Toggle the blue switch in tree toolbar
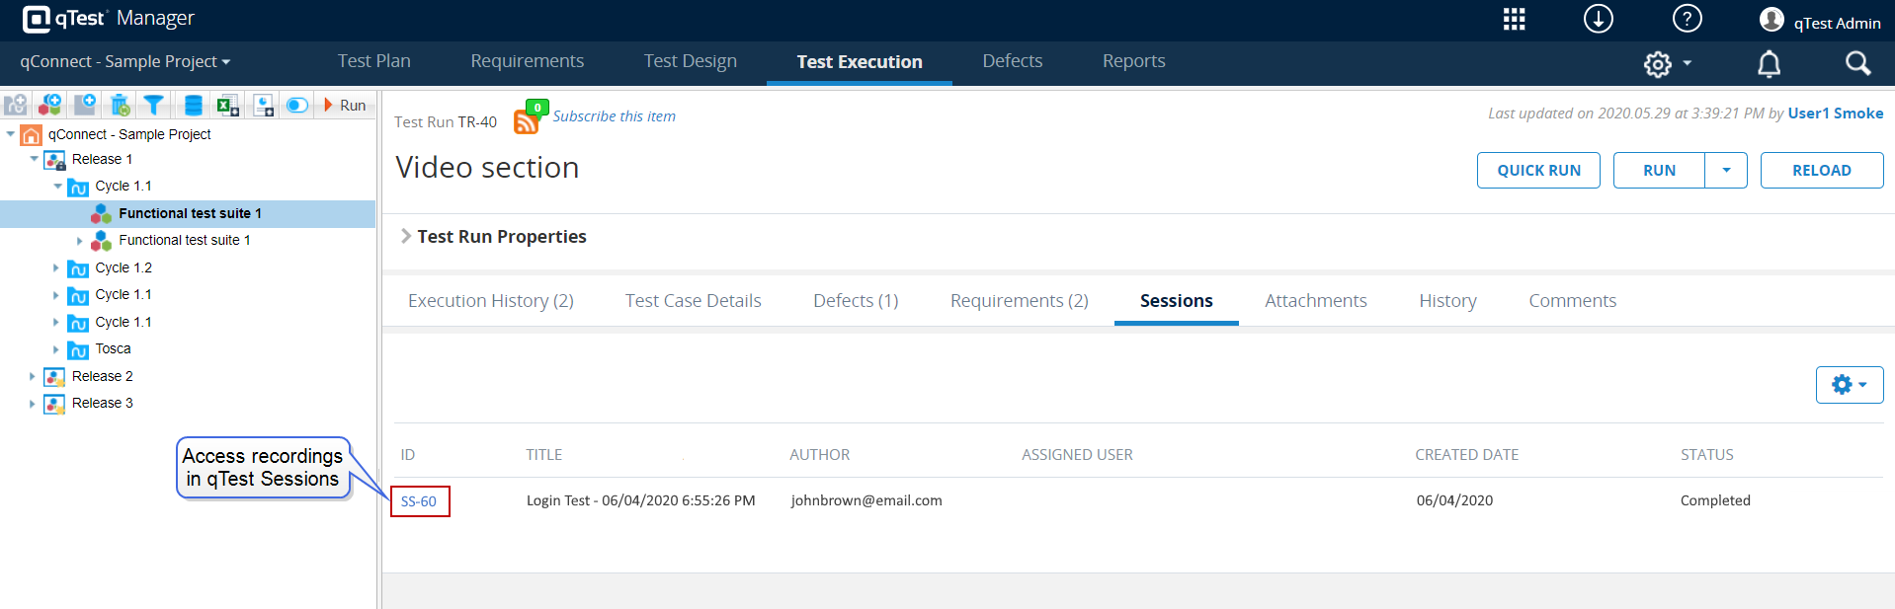Image resolution: width=1895 pixels, height=609 pixels. coord(296,106)
